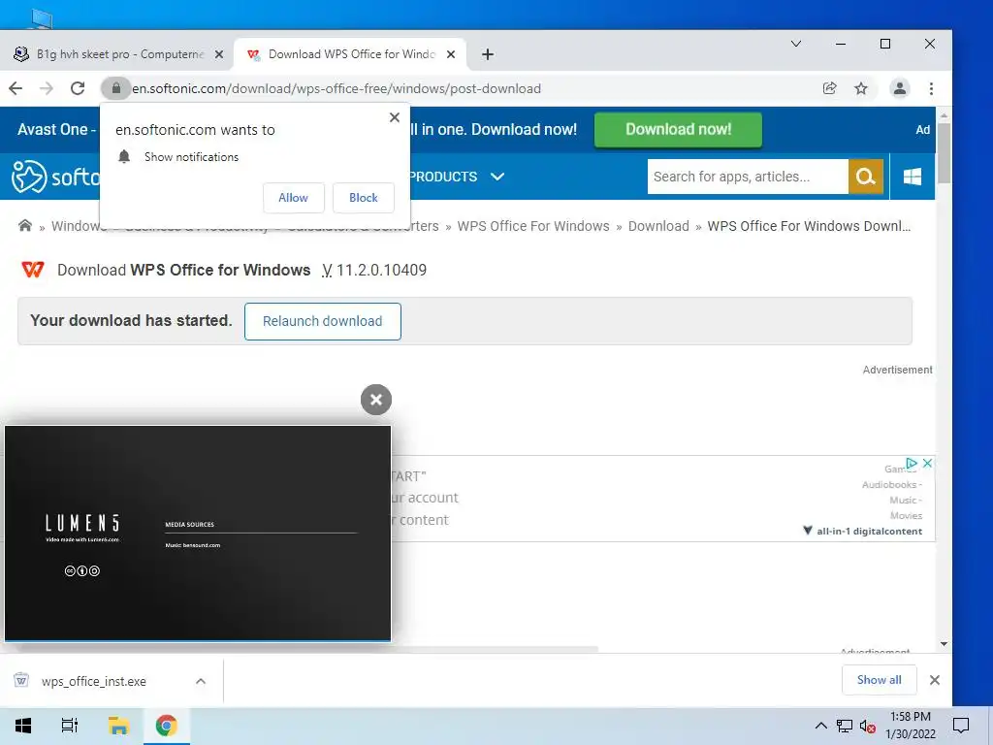The height and width of the screenshot is (745, 993).
Task: Click the network tray icon
Action: (x=845, y=726)
